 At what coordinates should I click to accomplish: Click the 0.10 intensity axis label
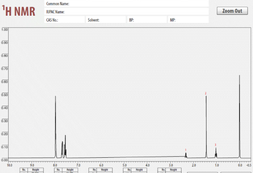point(5,147)
